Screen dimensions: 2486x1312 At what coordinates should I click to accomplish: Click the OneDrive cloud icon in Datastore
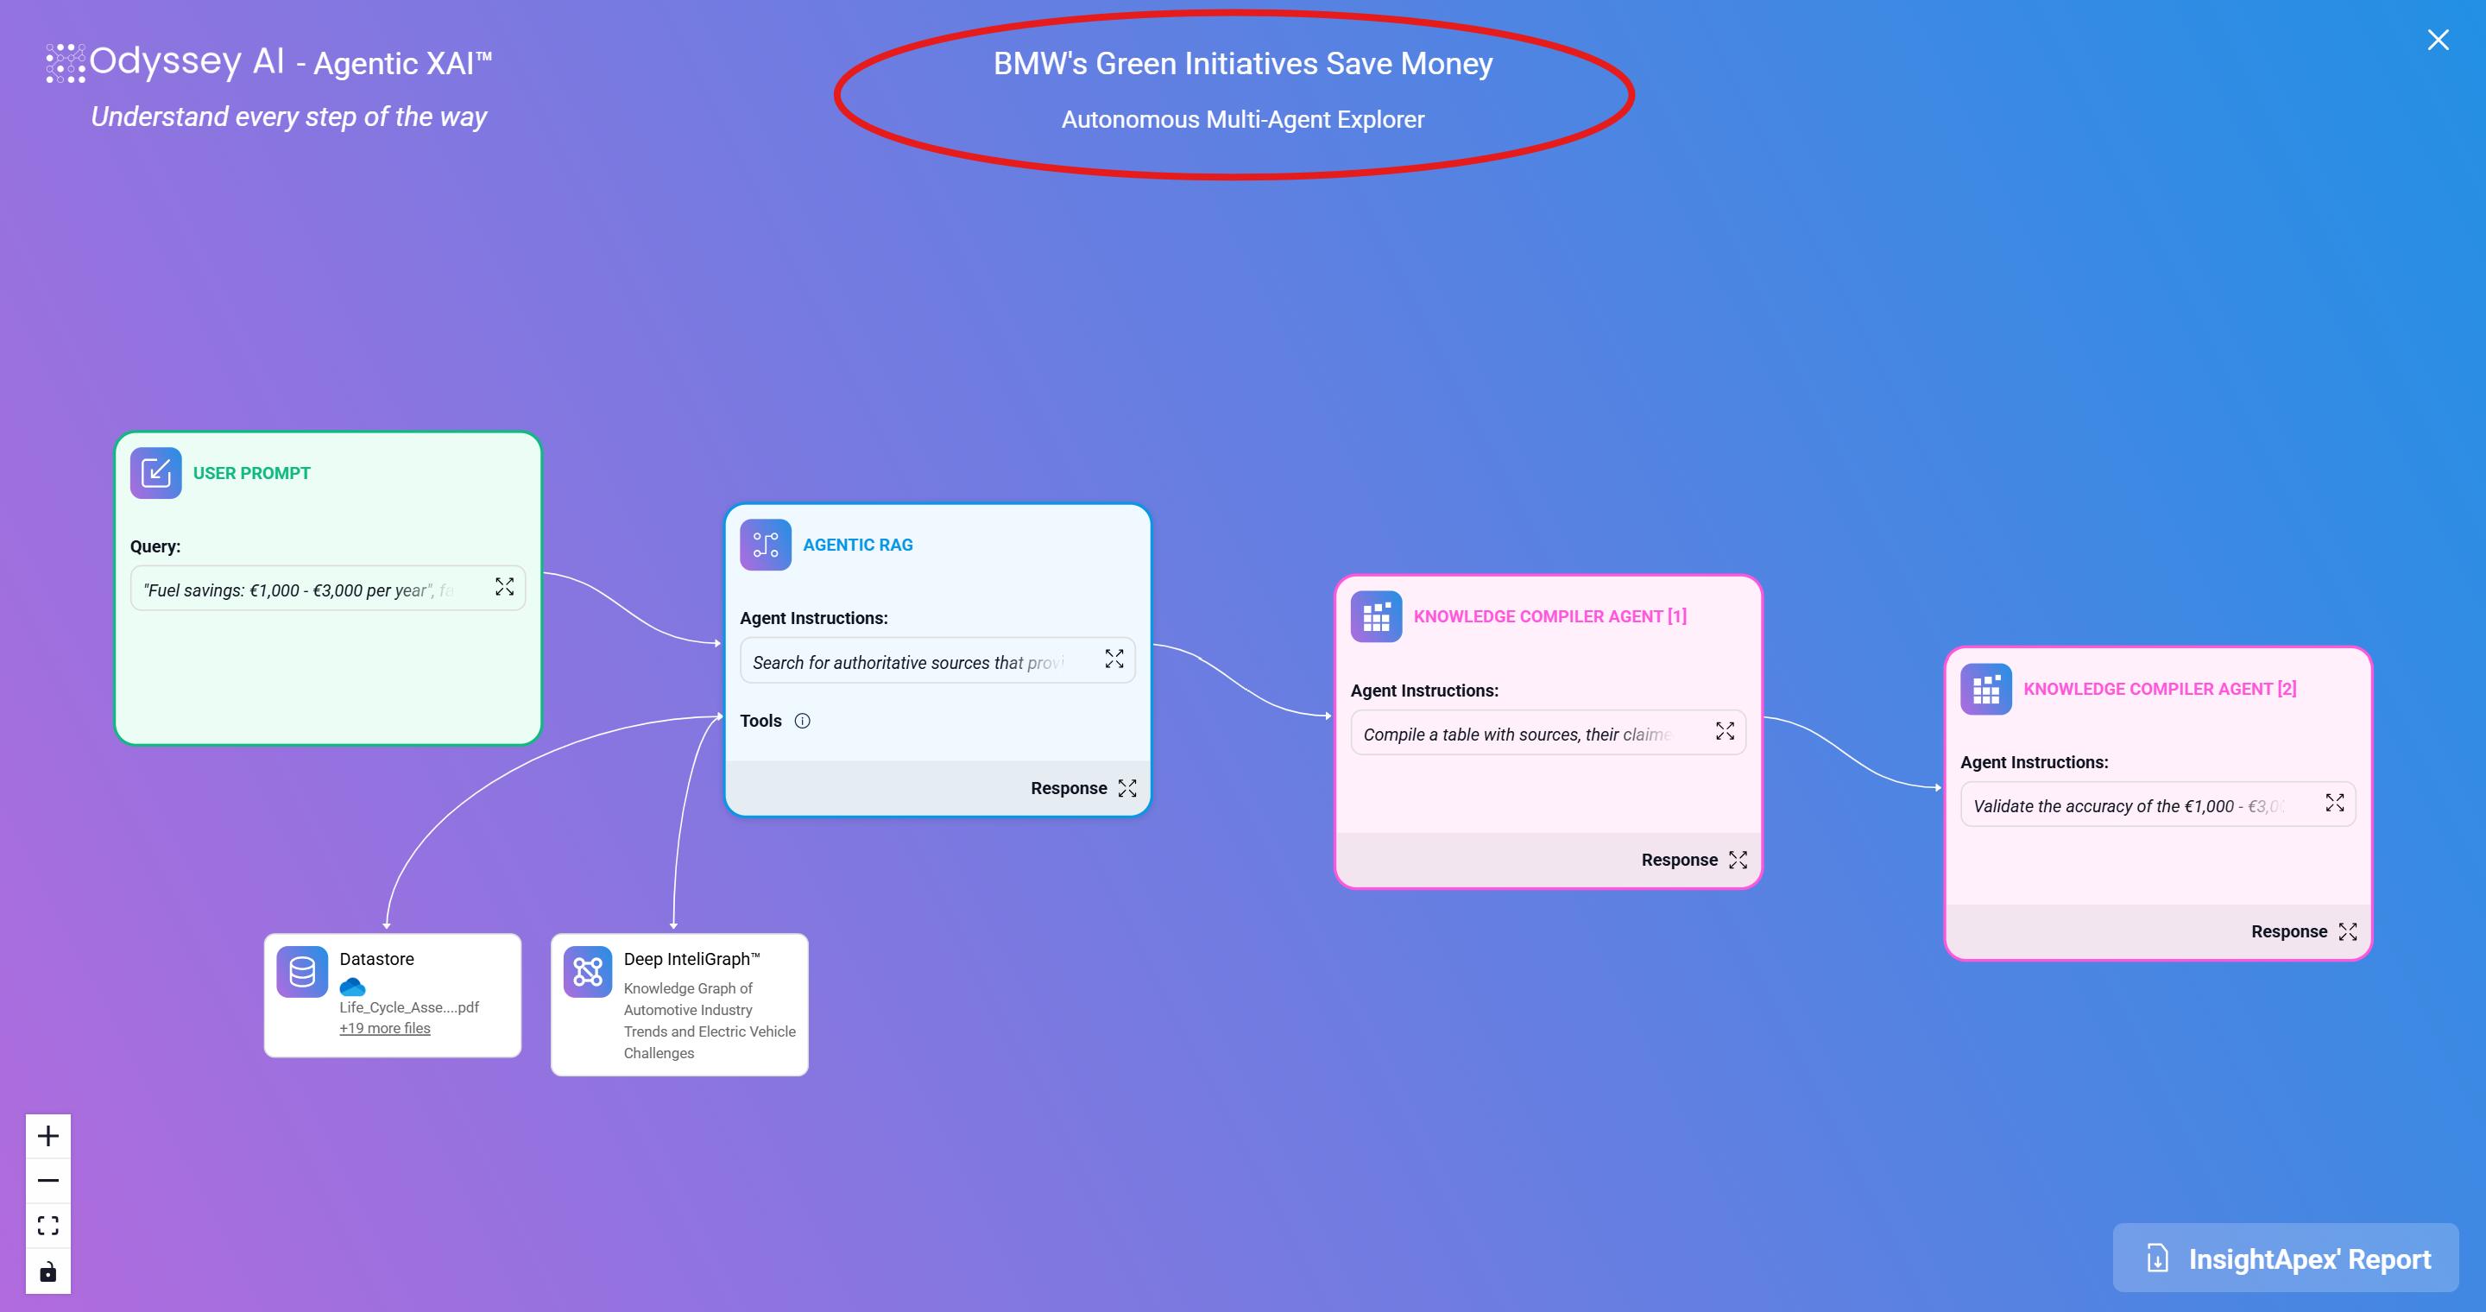[x=352, y=986]
